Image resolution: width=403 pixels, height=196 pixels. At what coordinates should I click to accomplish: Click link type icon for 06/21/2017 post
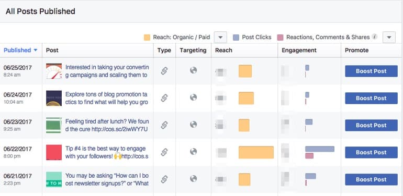point(164,179)
